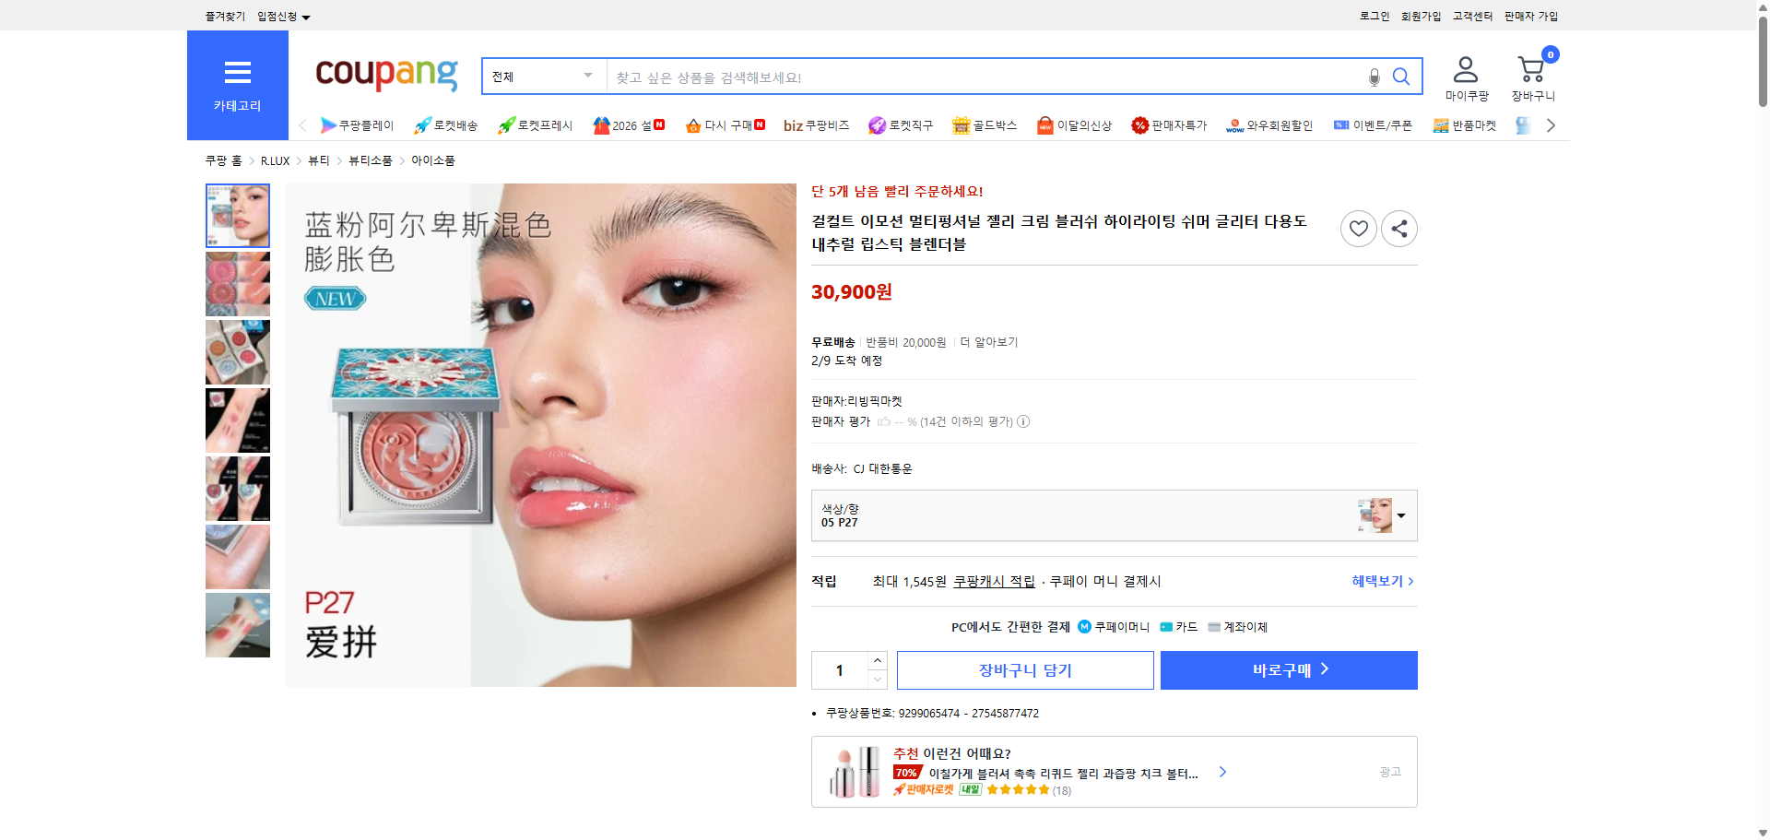Viewport: 1770px width, 840px height.
Task: Activate voice search with the microphone icon
Action: tap(1373, 77)
